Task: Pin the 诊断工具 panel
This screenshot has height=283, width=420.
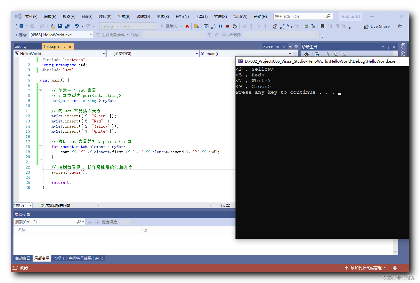Action: (x=388, y=47)
